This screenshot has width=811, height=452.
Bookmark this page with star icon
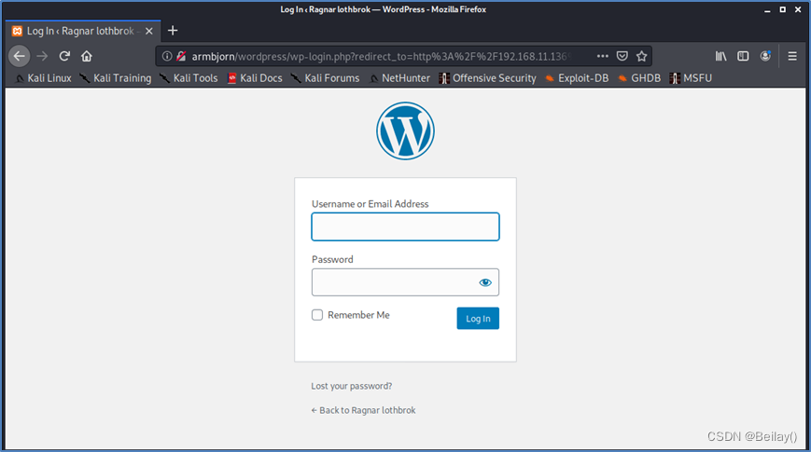tap(642, 56)
